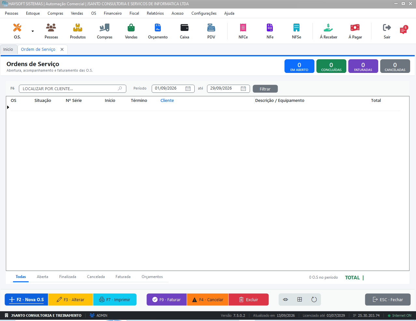416x321 pixels.
Task: Click the F9 · Faturar button
Action: click(x=167, y=300)
